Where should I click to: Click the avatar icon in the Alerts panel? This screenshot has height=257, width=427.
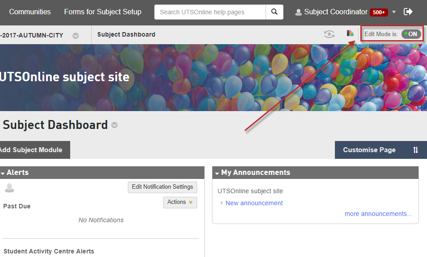tap(9, 188)
